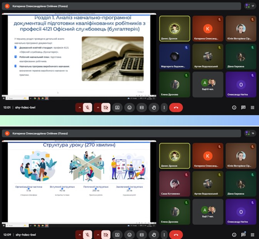This screenshot has width=259, height=239.
Task: Raise hand in the top meeting
Action: pos(155,108)
